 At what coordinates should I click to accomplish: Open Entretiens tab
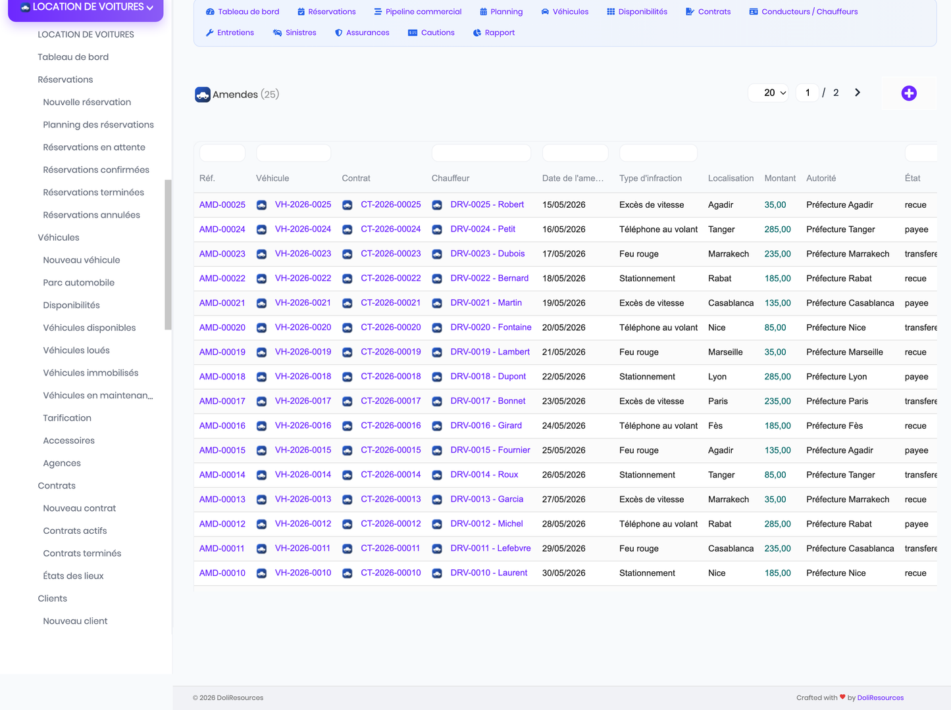tap(230, 33)
